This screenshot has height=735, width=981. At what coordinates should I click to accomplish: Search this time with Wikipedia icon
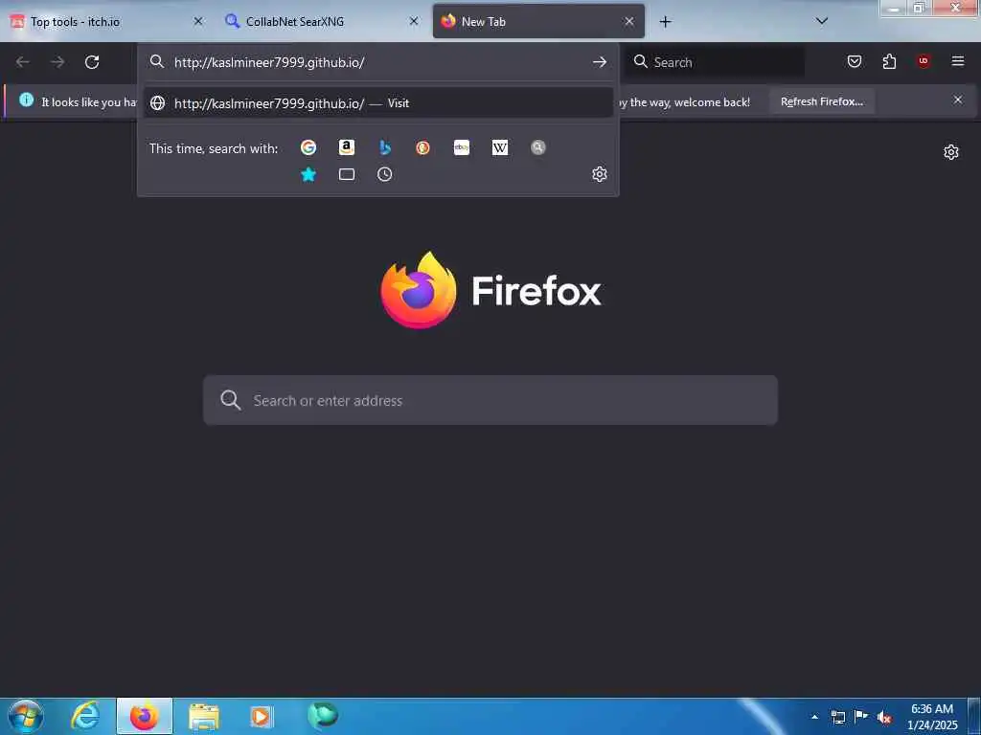pos(500,147)
